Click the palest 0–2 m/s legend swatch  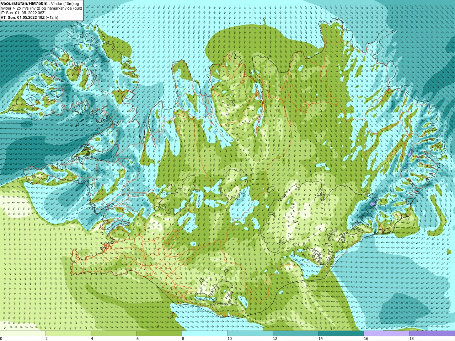(x=23, y=333)
